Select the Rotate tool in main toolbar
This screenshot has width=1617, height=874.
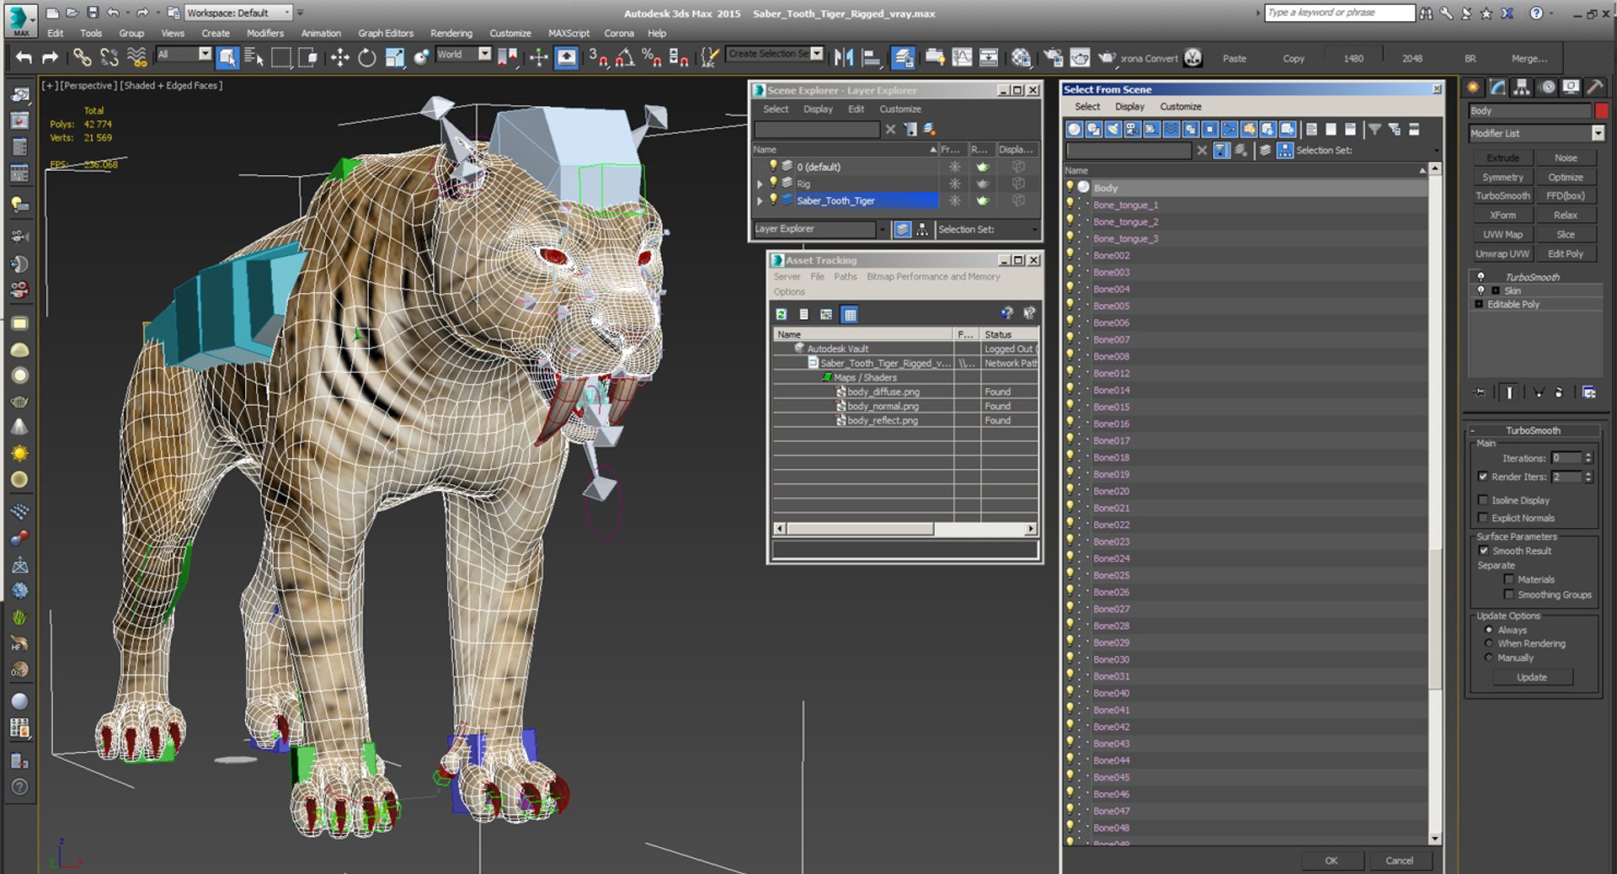coord(367,57)
